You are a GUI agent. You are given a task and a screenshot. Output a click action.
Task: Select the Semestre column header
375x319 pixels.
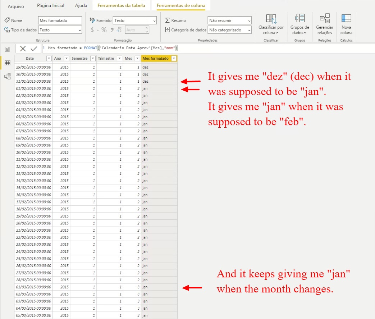[x=79, y=58]
